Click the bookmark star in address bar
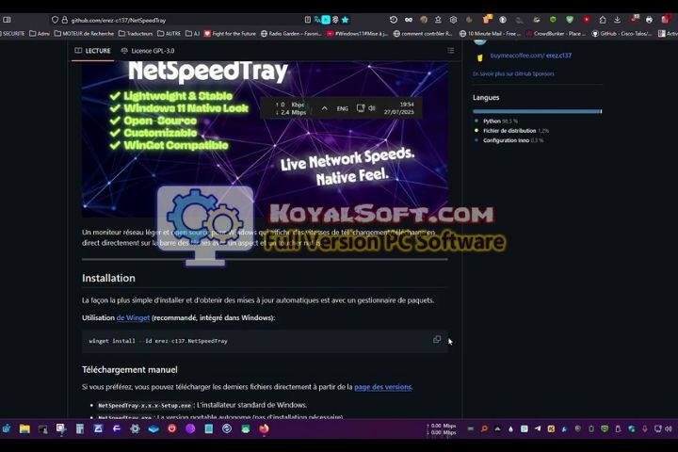Screen dimensions: 678x452 point(345,20)
